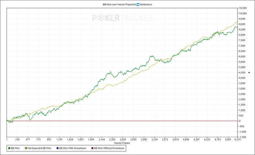Image resolution: width=255 pixels, height=155 pixels.
Task: Click the yellow Net Expected BB Won swatch
Action: [x=26, y=148]
